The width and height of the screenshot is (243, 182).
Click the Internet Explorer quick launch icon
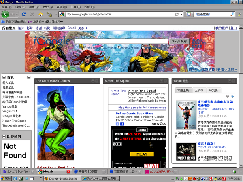click(x=15, y=179)
